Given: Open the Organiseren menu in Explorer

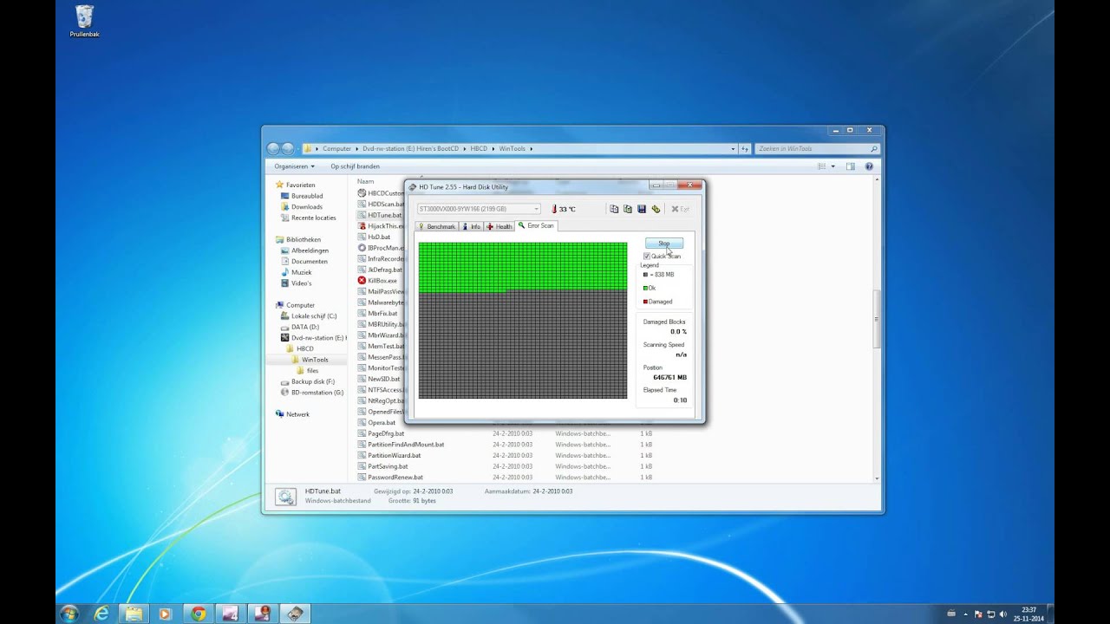Looking at the screenshot, I should tap(293, 166).
